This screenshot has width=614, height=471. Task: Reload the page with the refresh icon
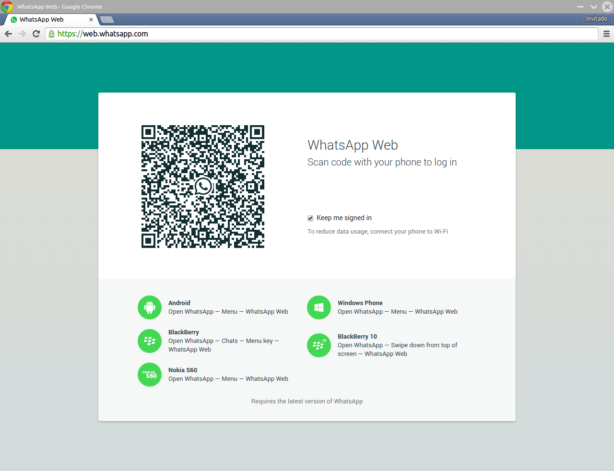click(x=36, y=34)
